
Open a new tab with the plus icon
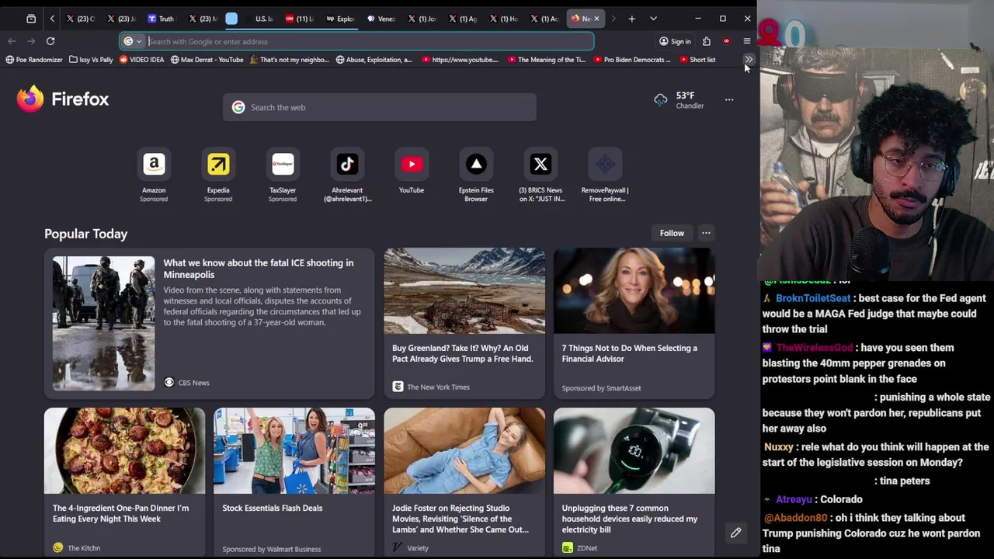(632, 19)
